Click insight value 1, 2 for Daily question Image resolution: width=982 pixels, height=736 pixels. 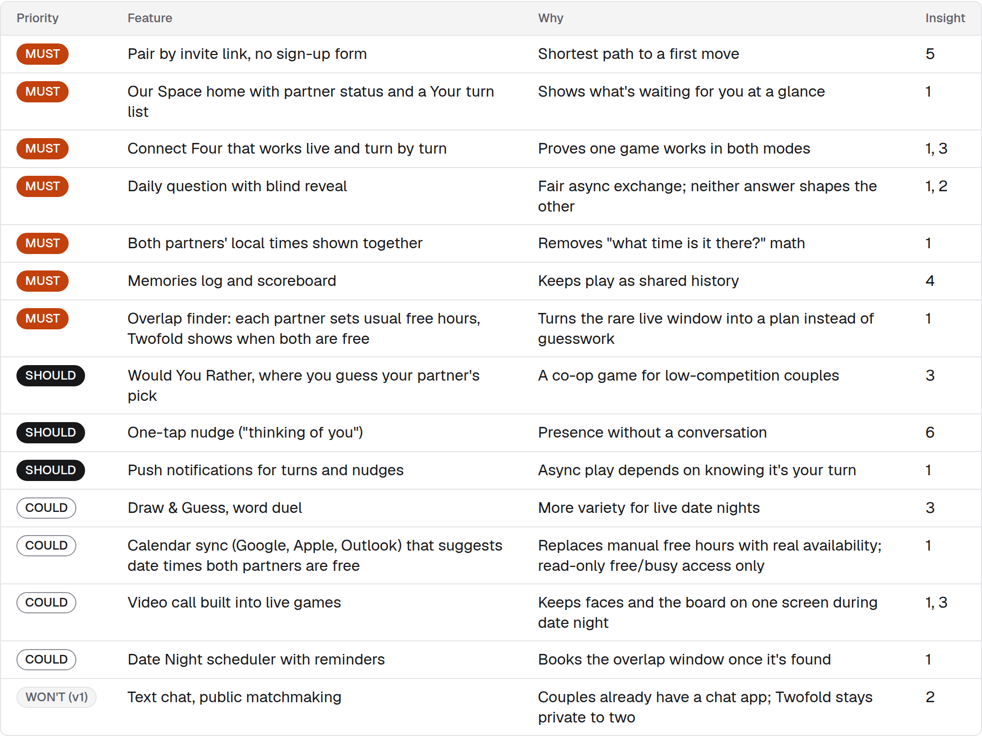pyautogui.click(x=936, y=186)
